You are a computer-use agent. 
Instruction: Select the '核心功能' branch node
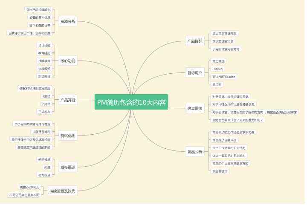(x=68, y=61)
